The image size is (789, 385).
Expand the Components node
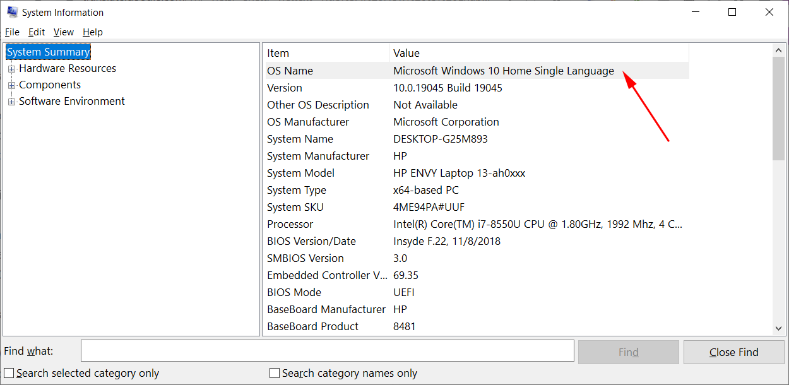point(11,85)
